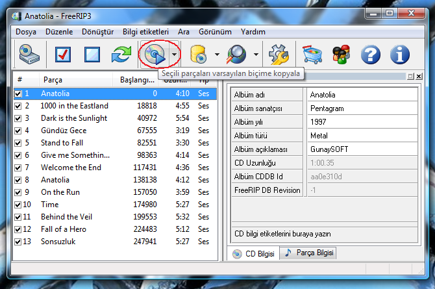Edit Albüm açıklaması field GunaySOFT
Viewport: 435px width, 289px height.
coord(362,149)
